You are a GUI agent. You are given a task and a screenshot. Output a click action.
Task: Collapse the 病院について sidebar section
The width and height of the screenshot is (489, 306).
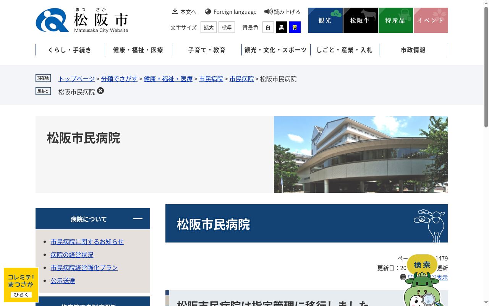[x=93, y=219]
